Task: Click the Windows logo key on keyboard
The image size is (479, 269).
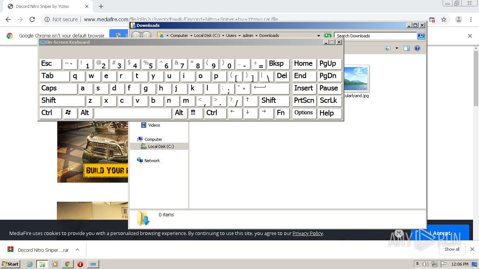Action: pyautogui.click(x=70, y=113)
